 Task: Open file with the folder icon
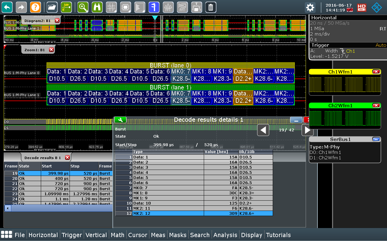52,7
